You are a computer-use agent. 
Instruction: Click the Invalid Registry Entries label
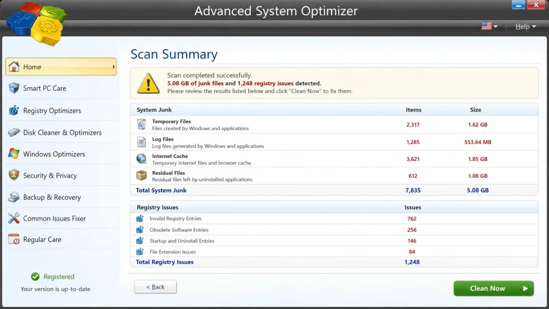pos(176,218)
